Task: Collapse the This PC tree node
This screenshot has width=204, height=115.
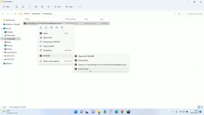Action: pyautogui.click(x=2, y=28)
